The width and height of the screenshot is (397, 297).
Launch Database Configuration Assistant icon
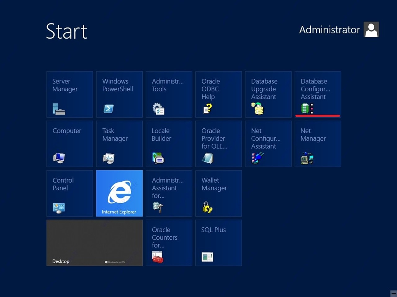pos(307,109)
